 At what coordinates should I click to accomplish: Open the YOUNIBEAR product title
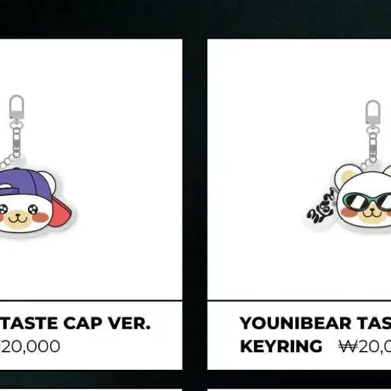coord(315,324)
